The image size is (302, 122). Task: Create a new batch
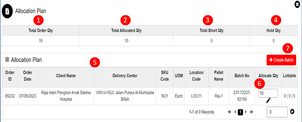click(282, 60)
